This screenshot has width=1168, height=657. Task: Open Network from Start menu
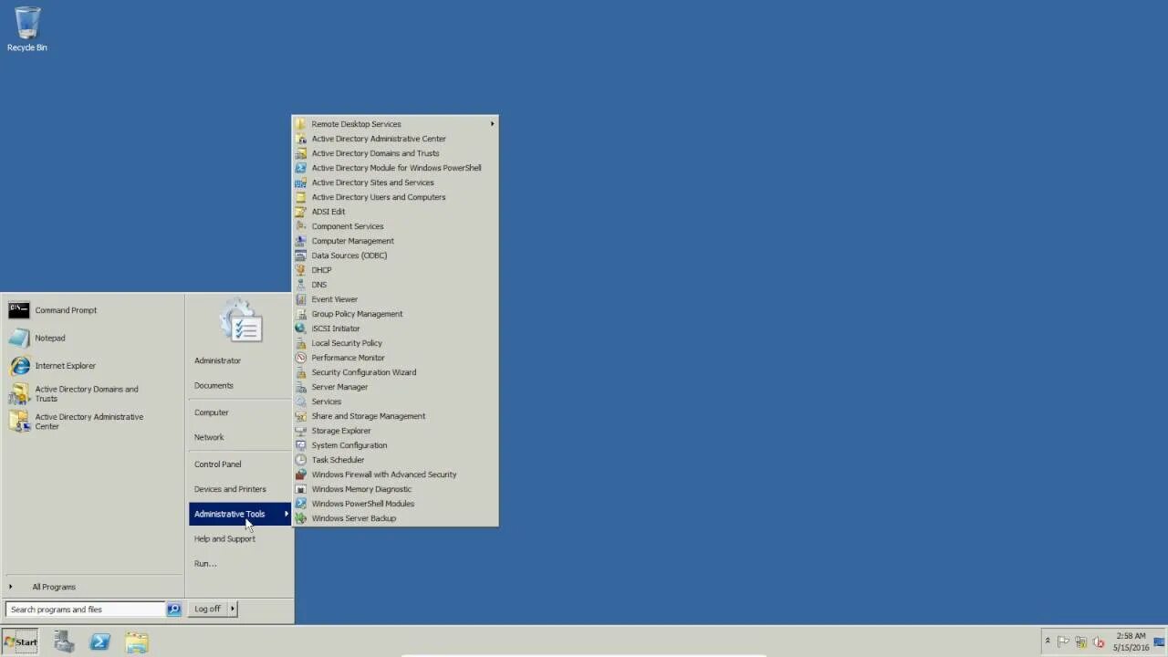tap(208, 437)
